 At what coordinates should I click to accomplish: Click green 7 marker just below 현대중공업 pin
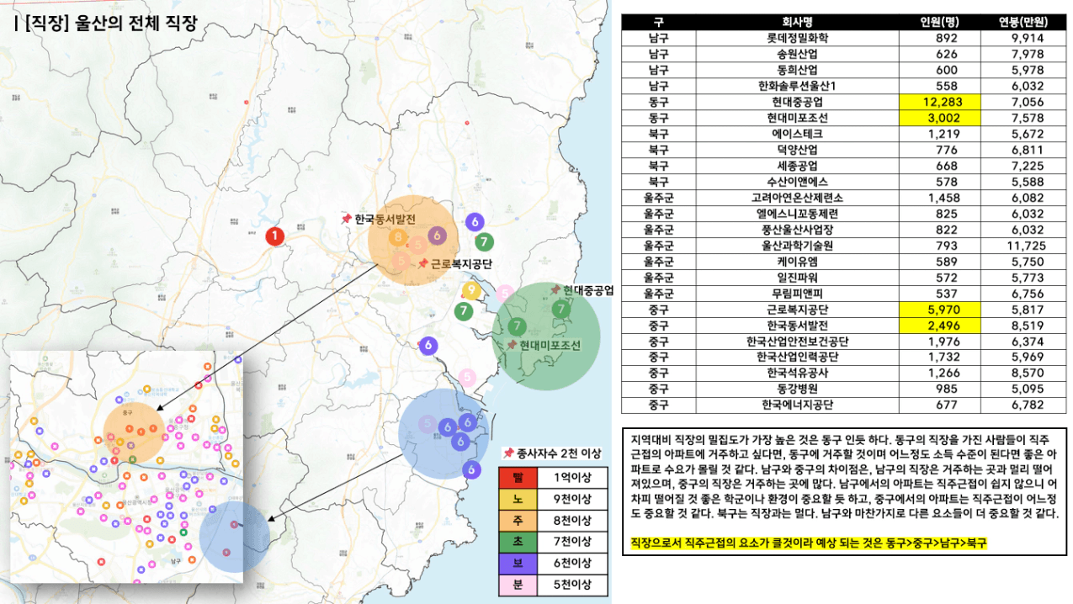click(561, 310)
